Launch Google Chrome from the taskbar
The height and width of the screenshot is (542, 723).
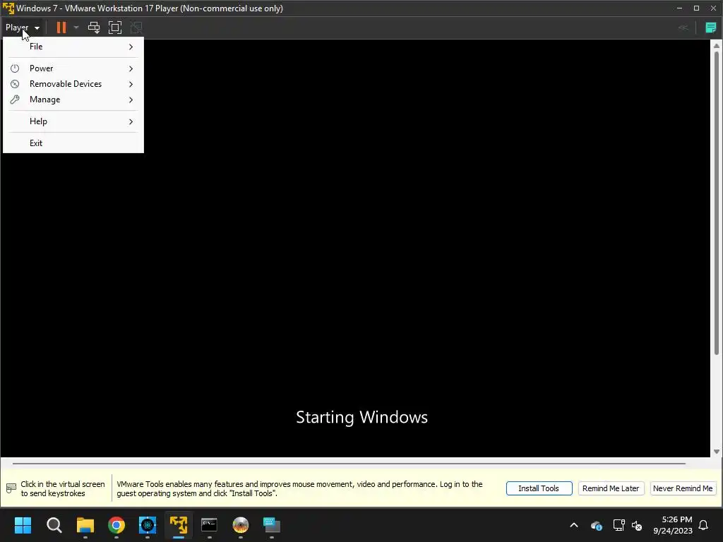tap(116, 525)
